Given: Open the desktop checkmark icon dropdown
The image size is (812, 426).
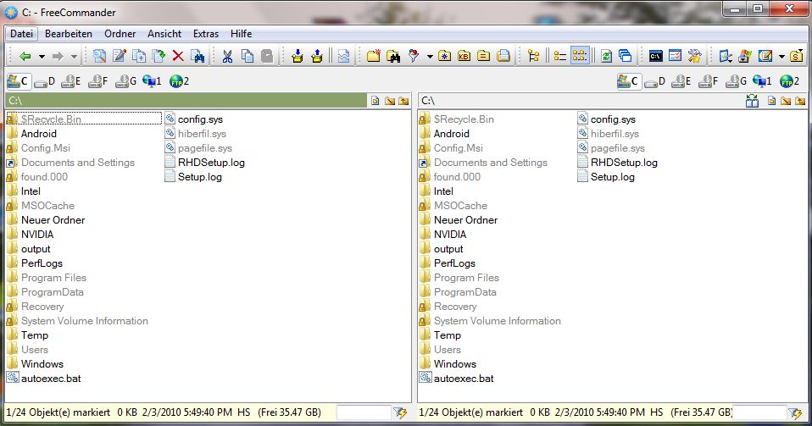Looking at the screenshot, I should point(726,56).
